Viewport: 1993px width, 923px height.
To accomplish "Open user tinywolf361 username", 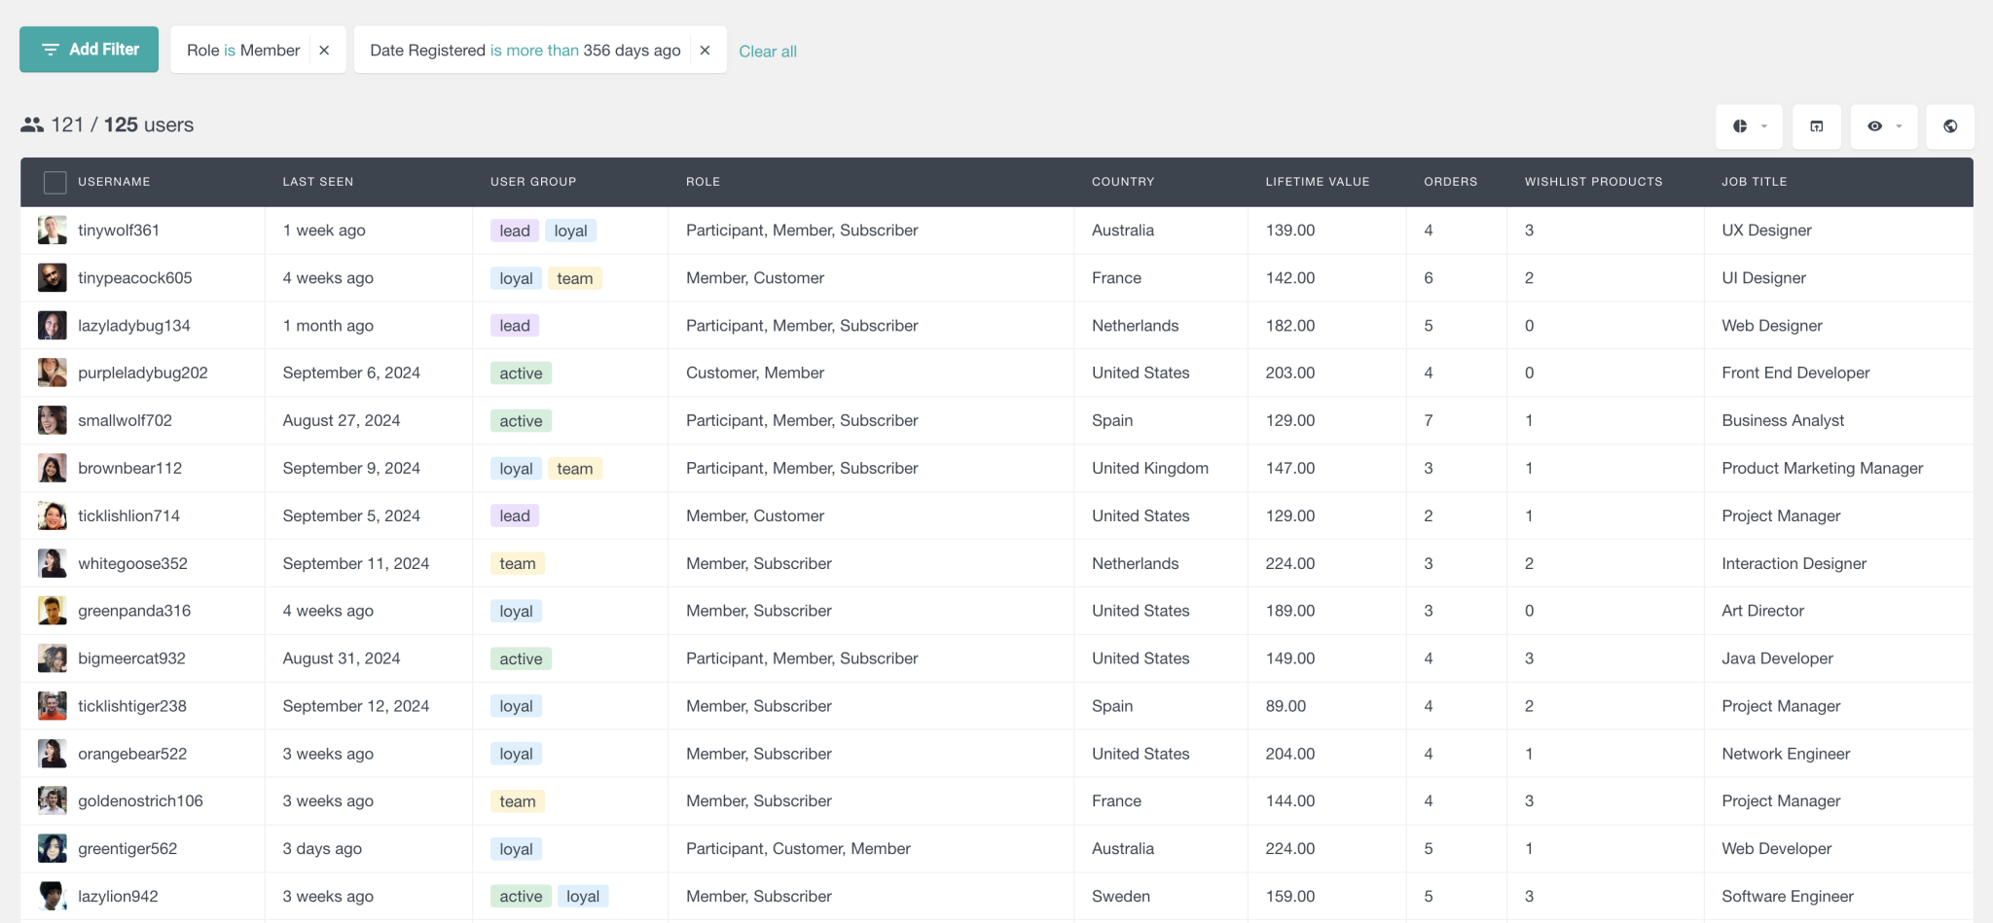I will click(x=119, y=231).
